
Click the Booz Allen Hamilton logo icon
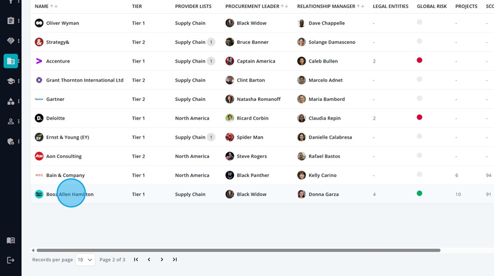39,194
